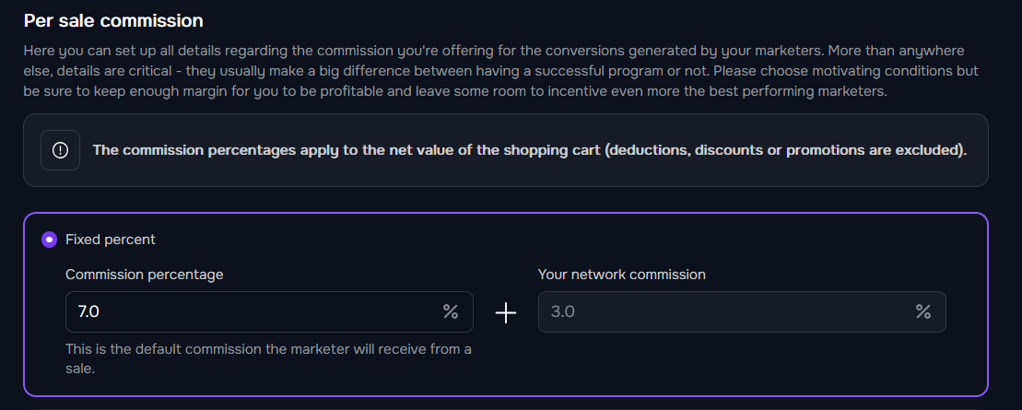Click the exclamation info icon in notice

[x=60, y=150]
